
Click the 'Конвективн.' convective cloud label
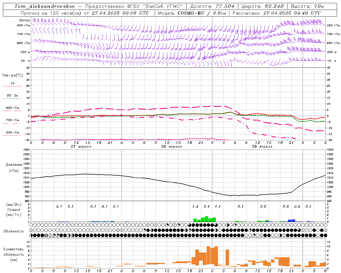tap(14, 249)
